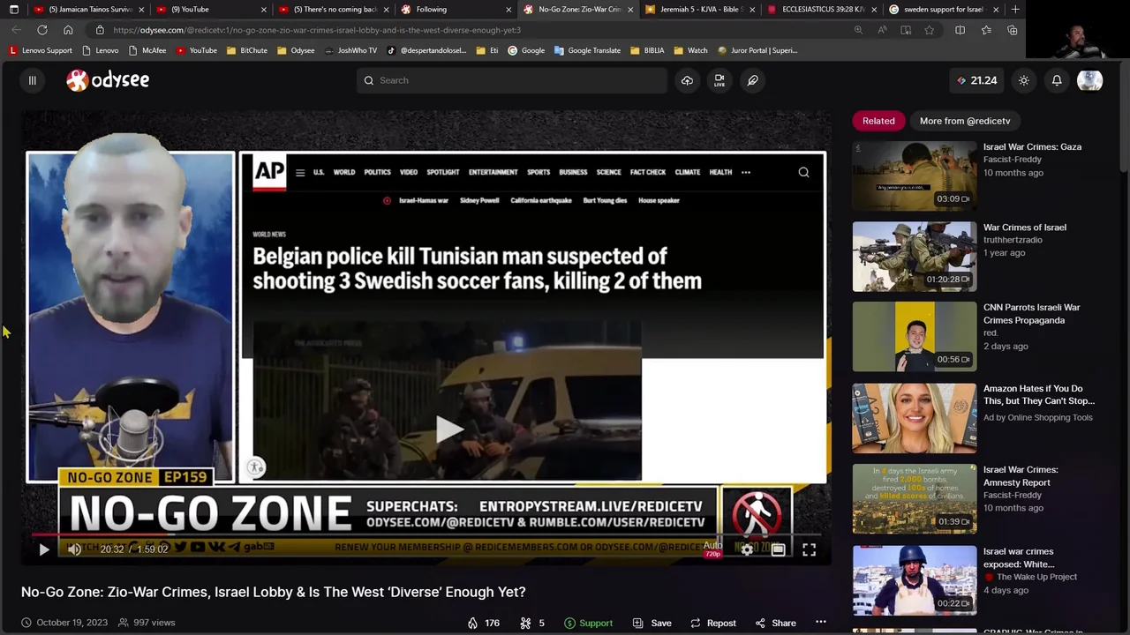The image size is (1130, 635).
Task: Open the more options ellipsis under video
Action: coord(820,623)
